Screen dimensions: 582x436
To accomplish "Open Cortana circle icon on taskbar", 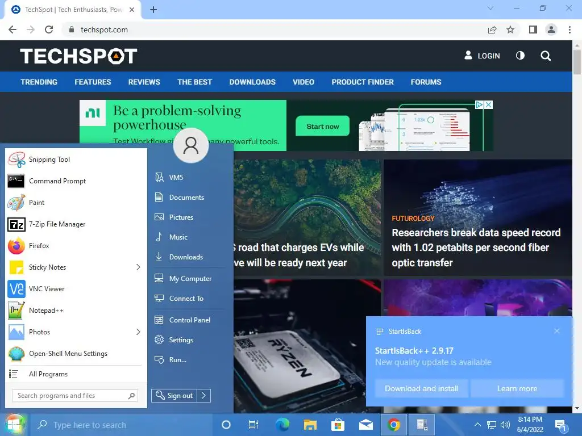I will (x=226, y=425).
